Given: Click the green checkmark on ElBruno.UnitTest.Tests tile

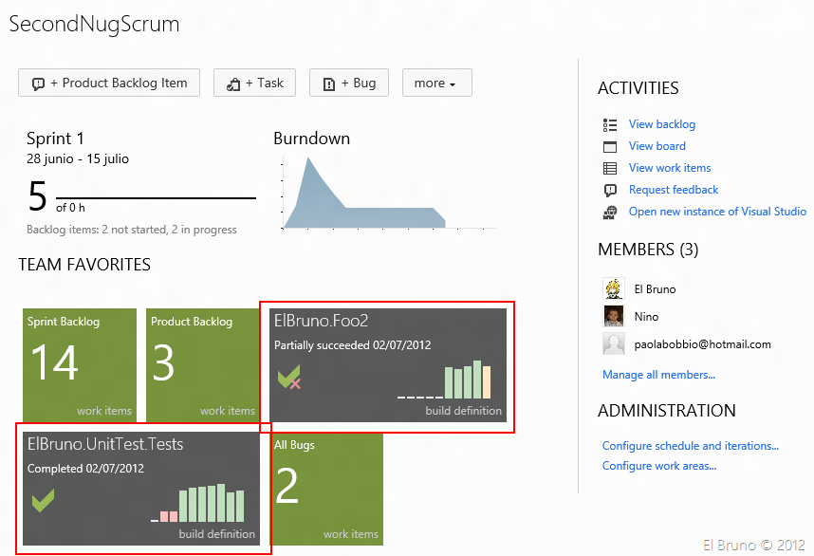Looking at the screenshot, I should point(43,500).
